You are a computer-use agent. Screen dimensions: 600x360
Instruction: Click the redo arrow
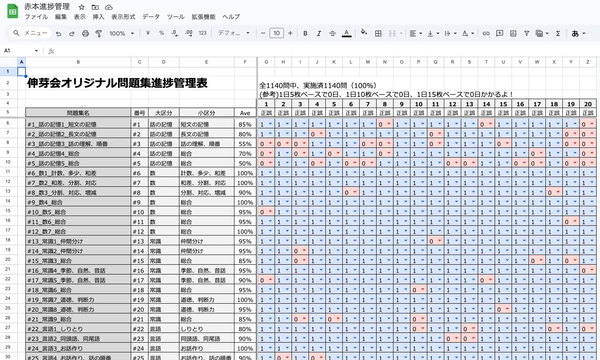(72, 33)
